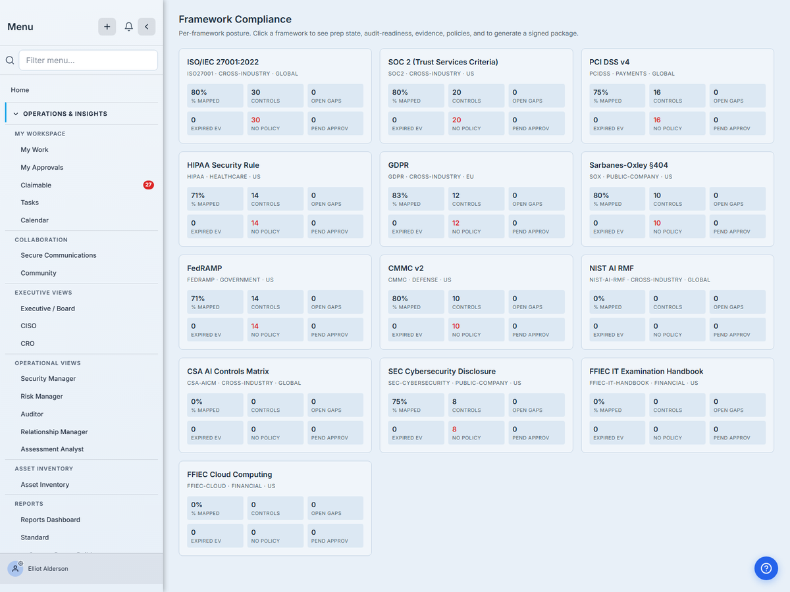Viewport: 790px width, 592px height.
Task: Click Pend Approv tile in CMMC v2 card
Action: 537,330
